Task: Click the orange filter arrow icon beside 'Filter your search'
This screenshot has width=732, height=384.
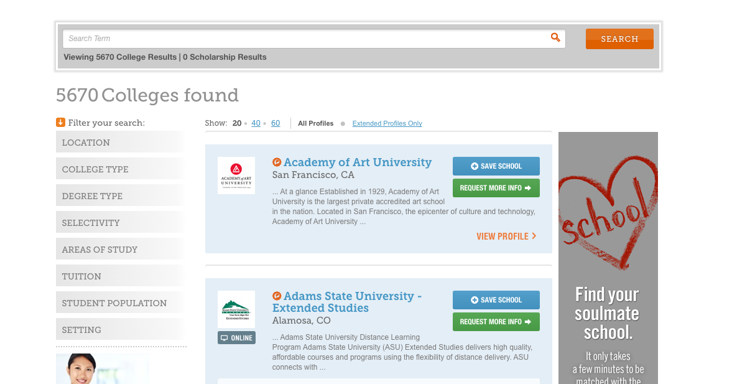Action: tap(60, 123)
